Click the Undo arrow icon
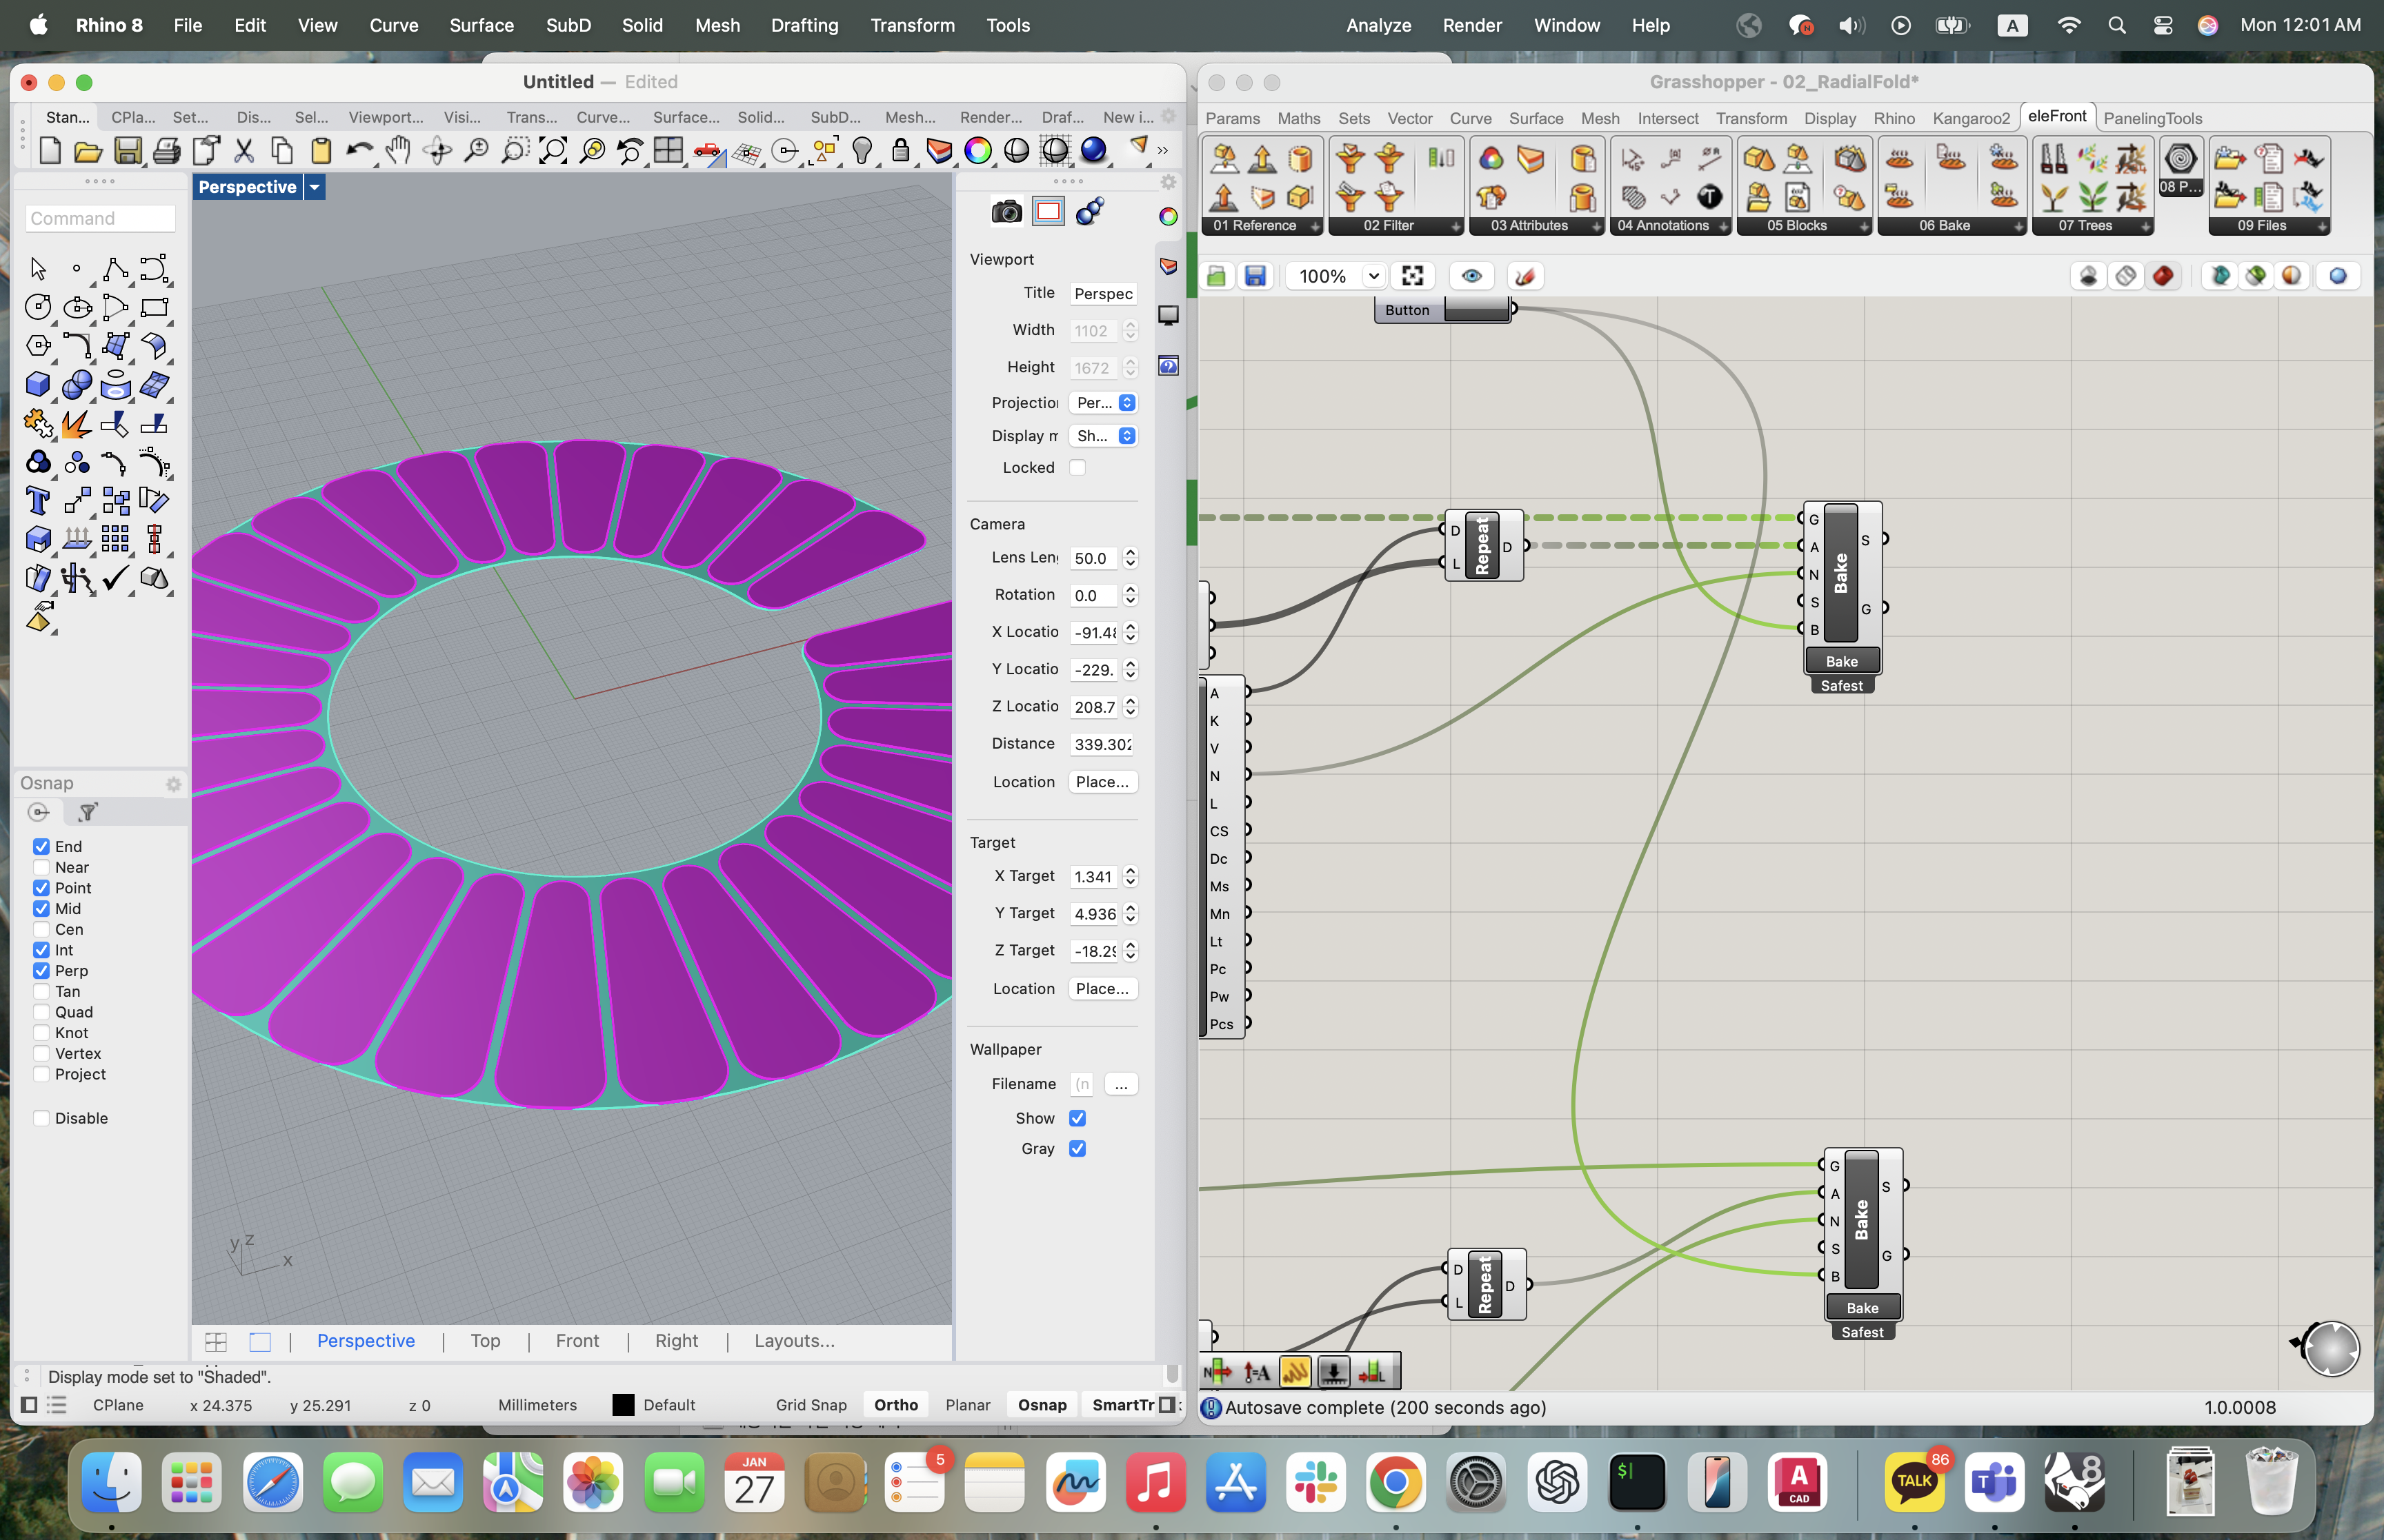The height and width of the screenshot is (1540, 2384). [358, 151]
